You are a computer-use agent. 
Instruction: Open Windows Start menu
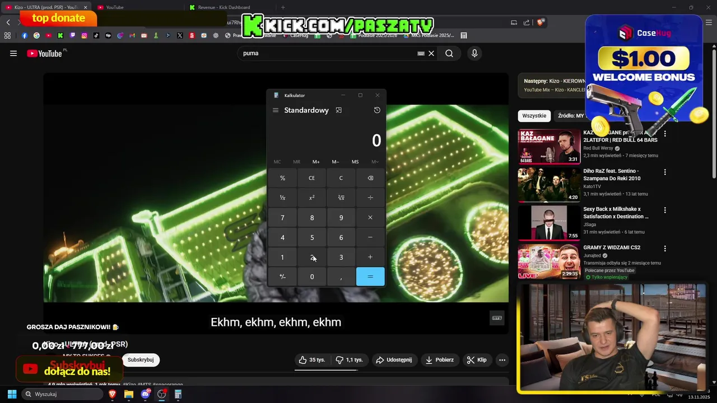(x=12, y=394)
